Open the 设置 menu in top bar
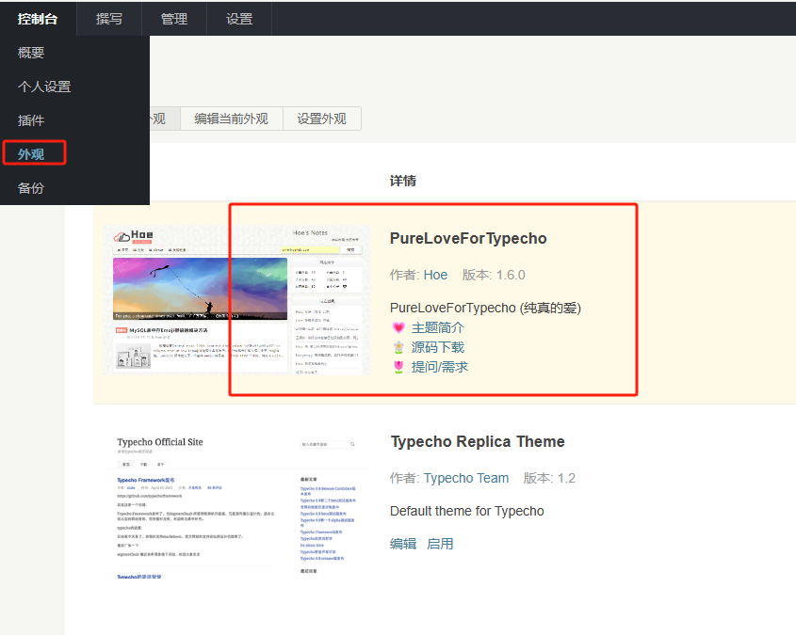The image size is (796, 635). coord(239,19)
